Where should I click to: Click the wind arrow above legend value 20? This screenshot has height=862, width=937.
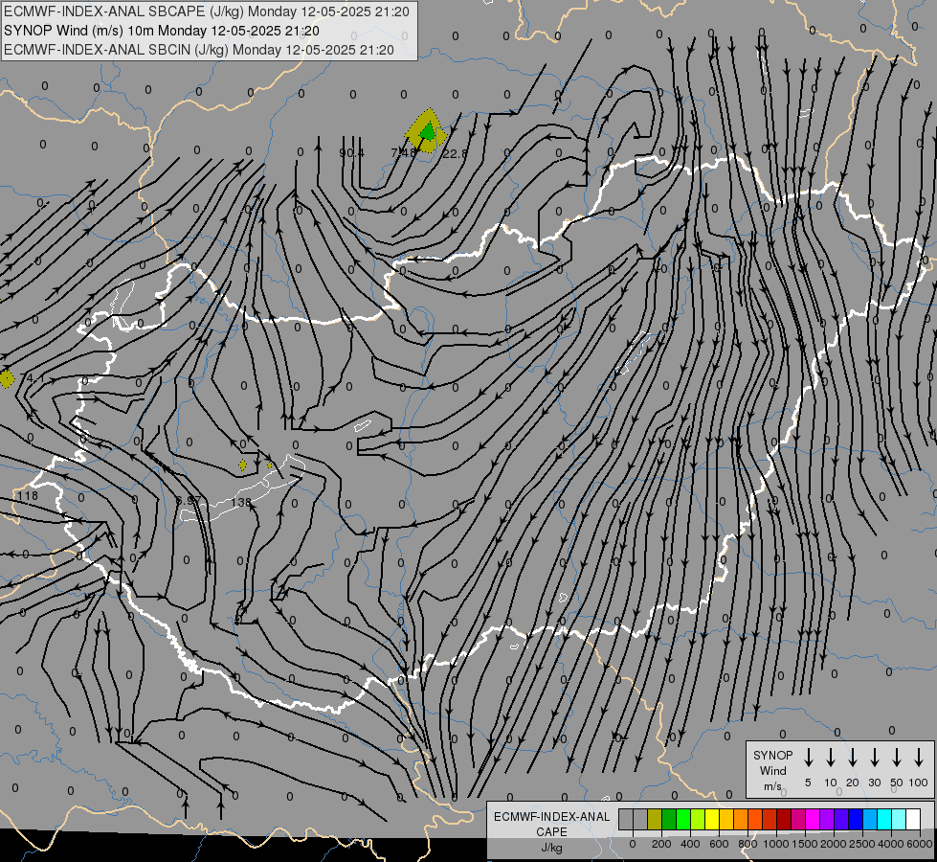(x=853, y=758)
